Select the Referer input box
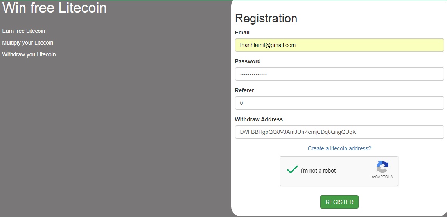The image size is (447, 218). [339, 103]
